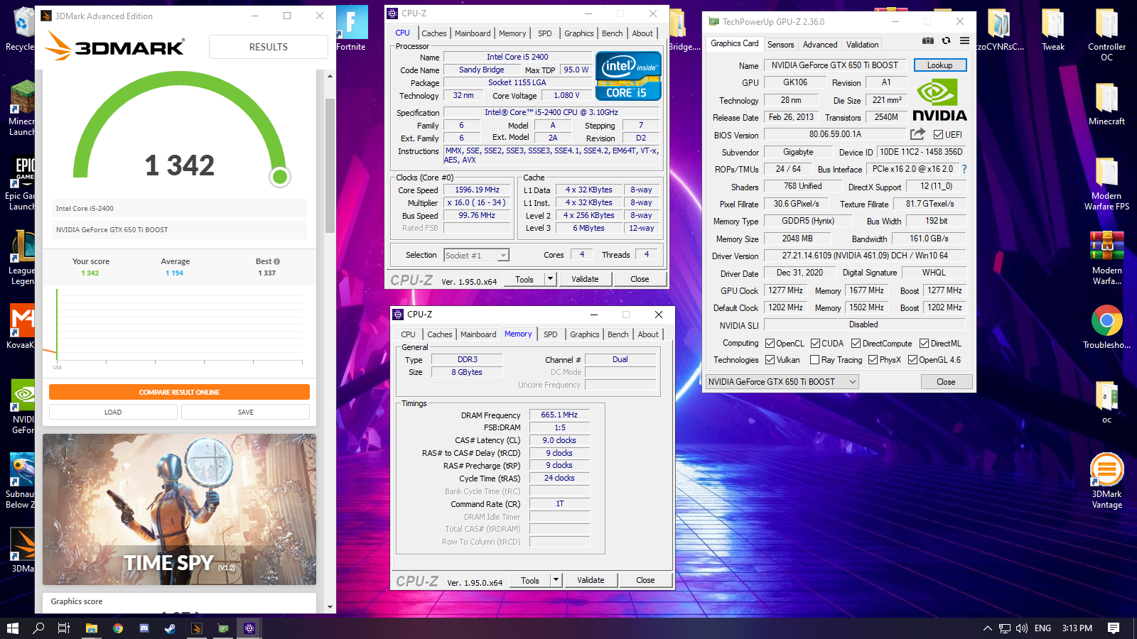Screen dimensions: 1137x639
Task: Click the LOAD button in 3DMark
Action: pos(113,412)
